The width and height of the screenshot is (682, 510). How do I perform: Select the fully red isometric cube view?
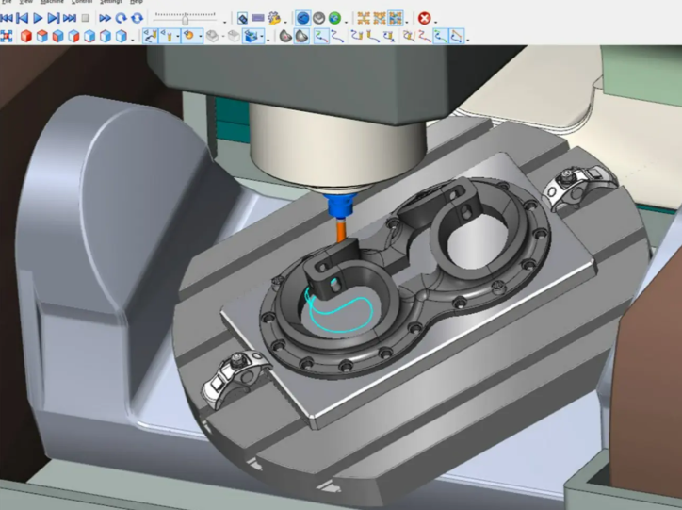pyautogui.click(x=26, y=36)
